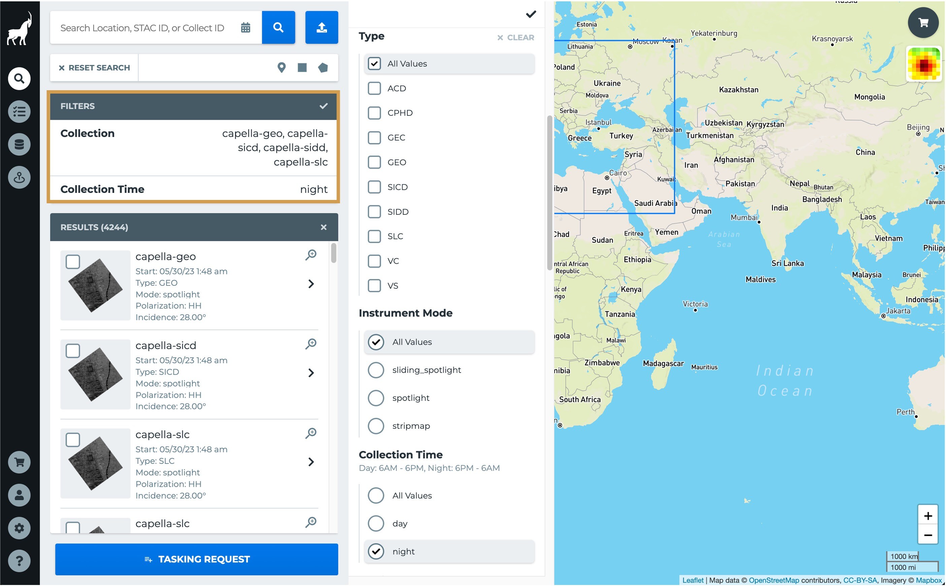The image size is (946, 586).
Task: Click the upload file icon button
Action: pyautogui.click(x=321, y=28)
